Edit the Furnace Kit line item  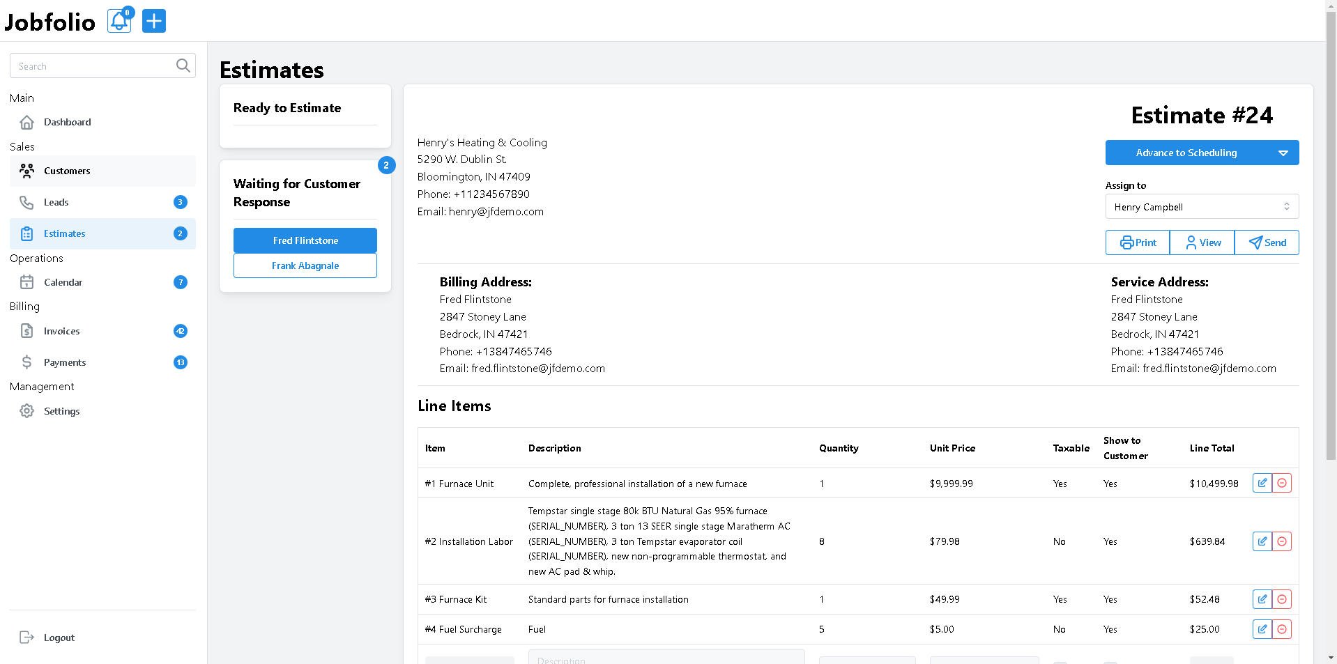[1262, 599]
